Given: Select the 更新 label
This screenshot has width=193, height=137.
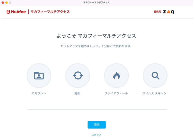Looking at the screenshot, I should (77, 93).
